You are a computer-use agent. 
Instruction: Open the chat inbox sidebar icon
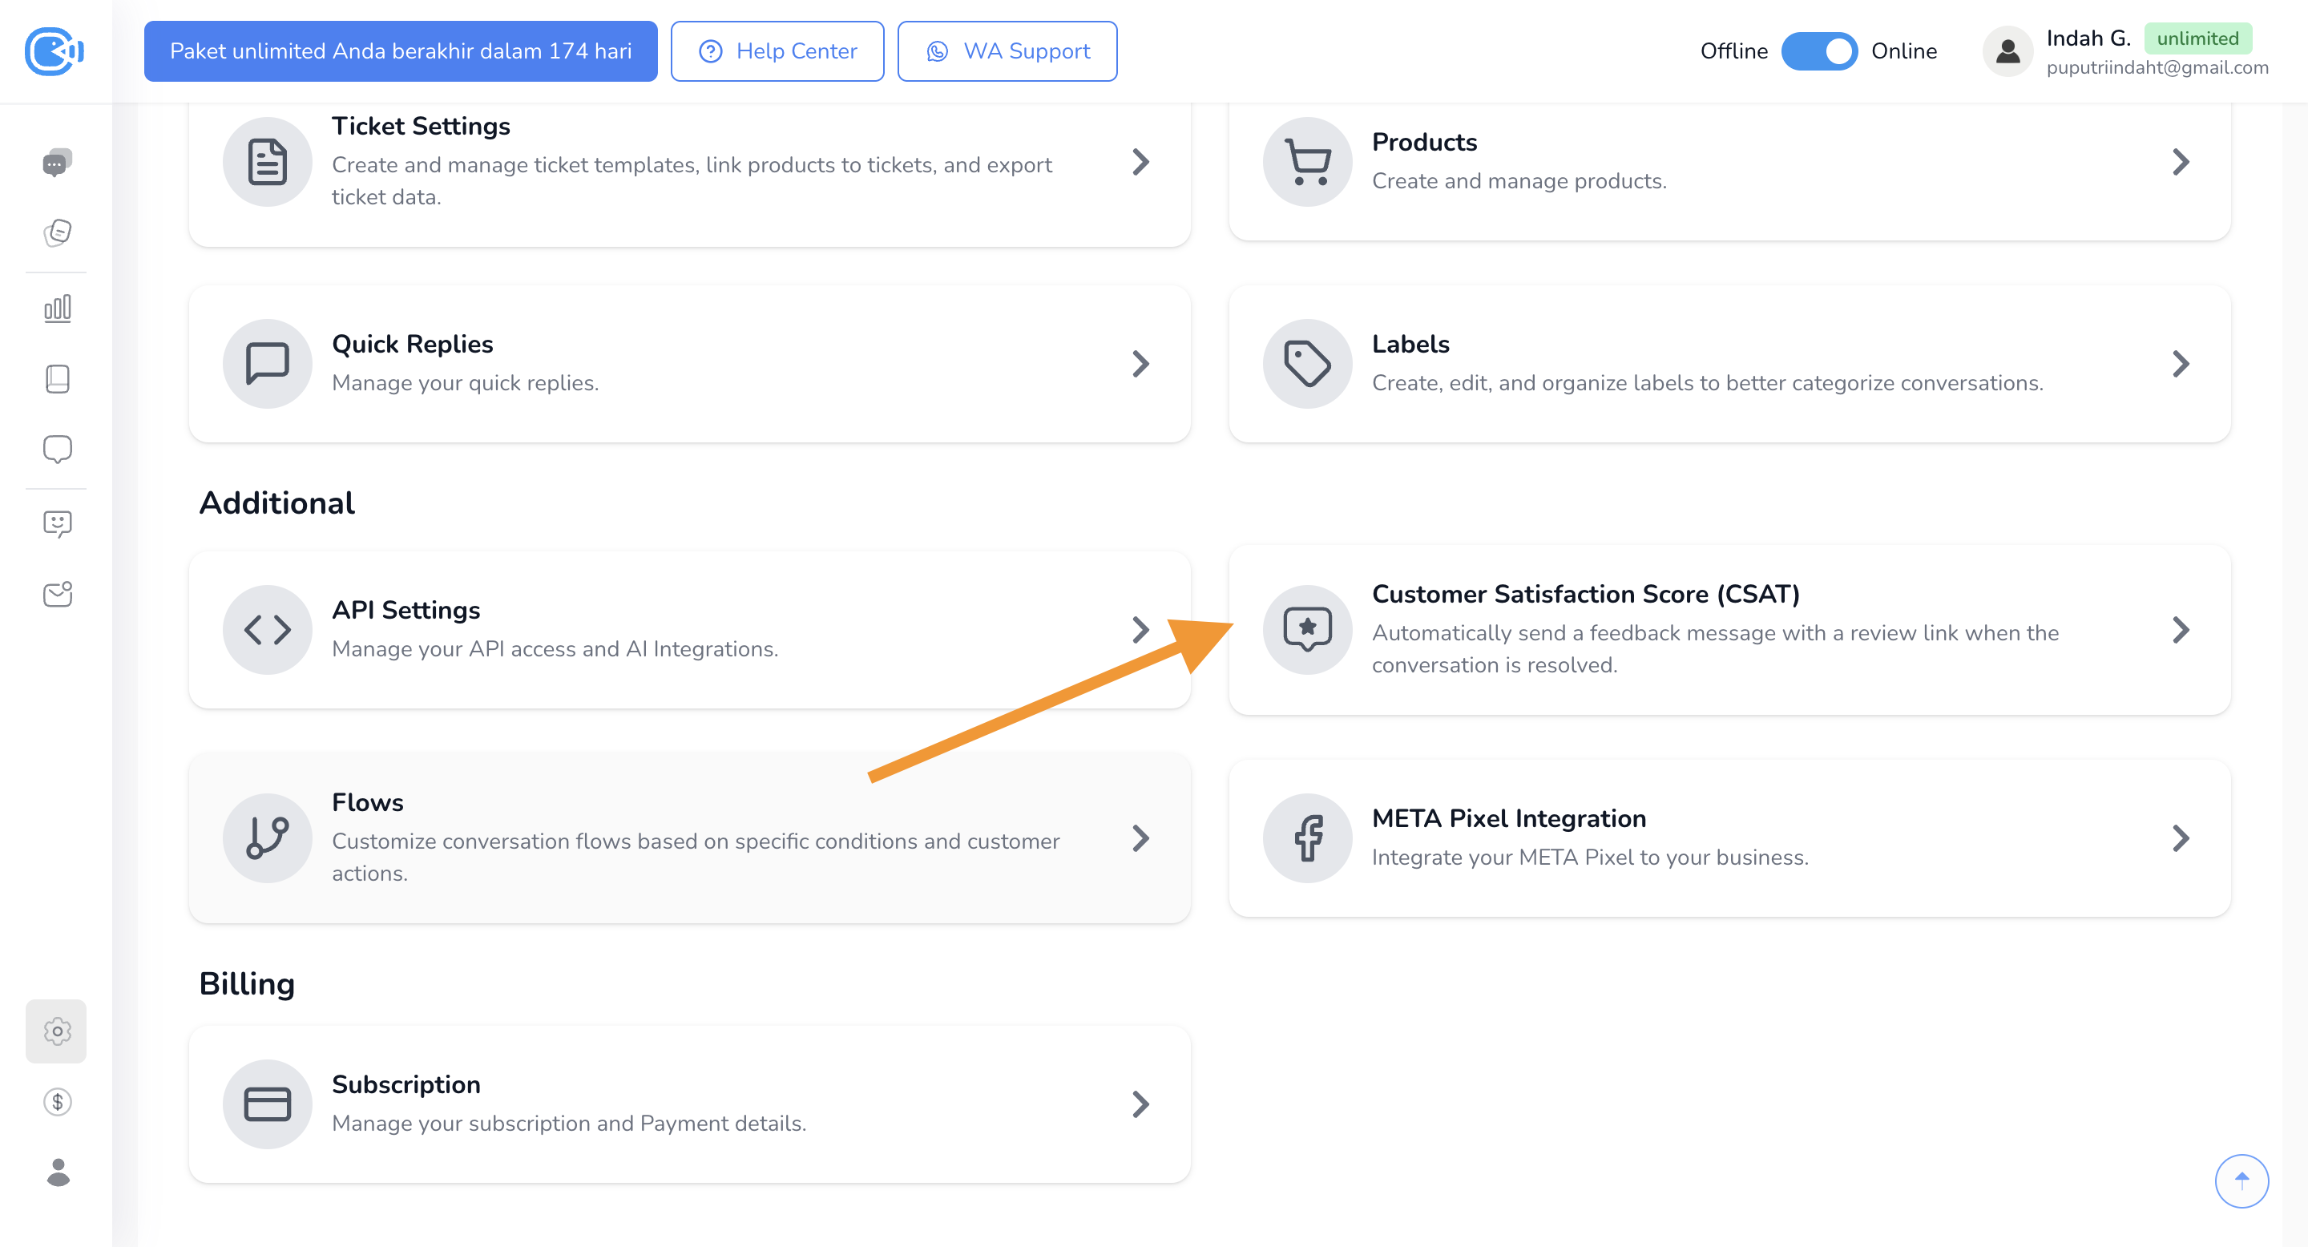click(x=58, y=162)
